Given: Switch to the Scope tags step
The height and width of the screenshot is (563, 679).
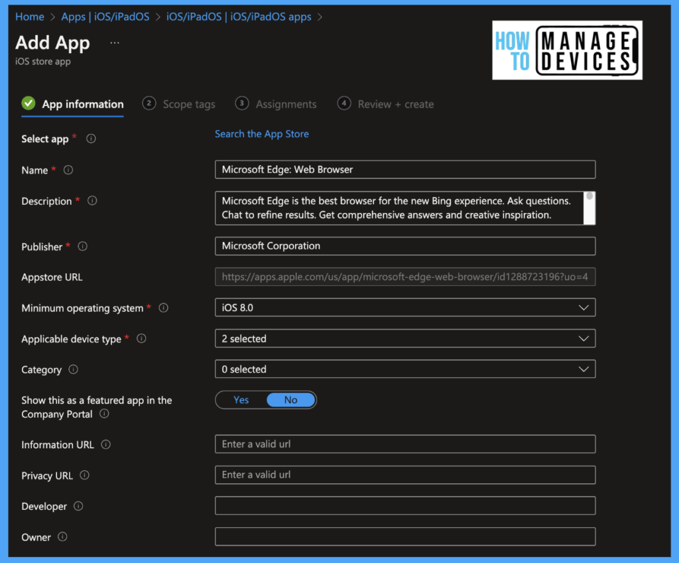Looking at the screenshot, I should [179, 104].
